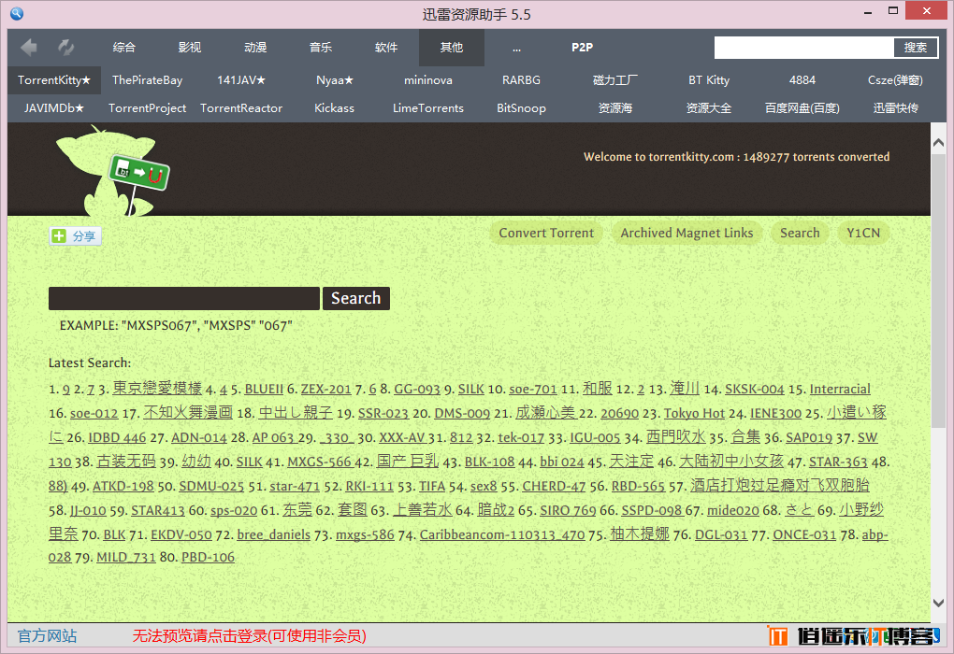Click the Search pill link
The image size is (954, 654).
(x=800, y=233)
